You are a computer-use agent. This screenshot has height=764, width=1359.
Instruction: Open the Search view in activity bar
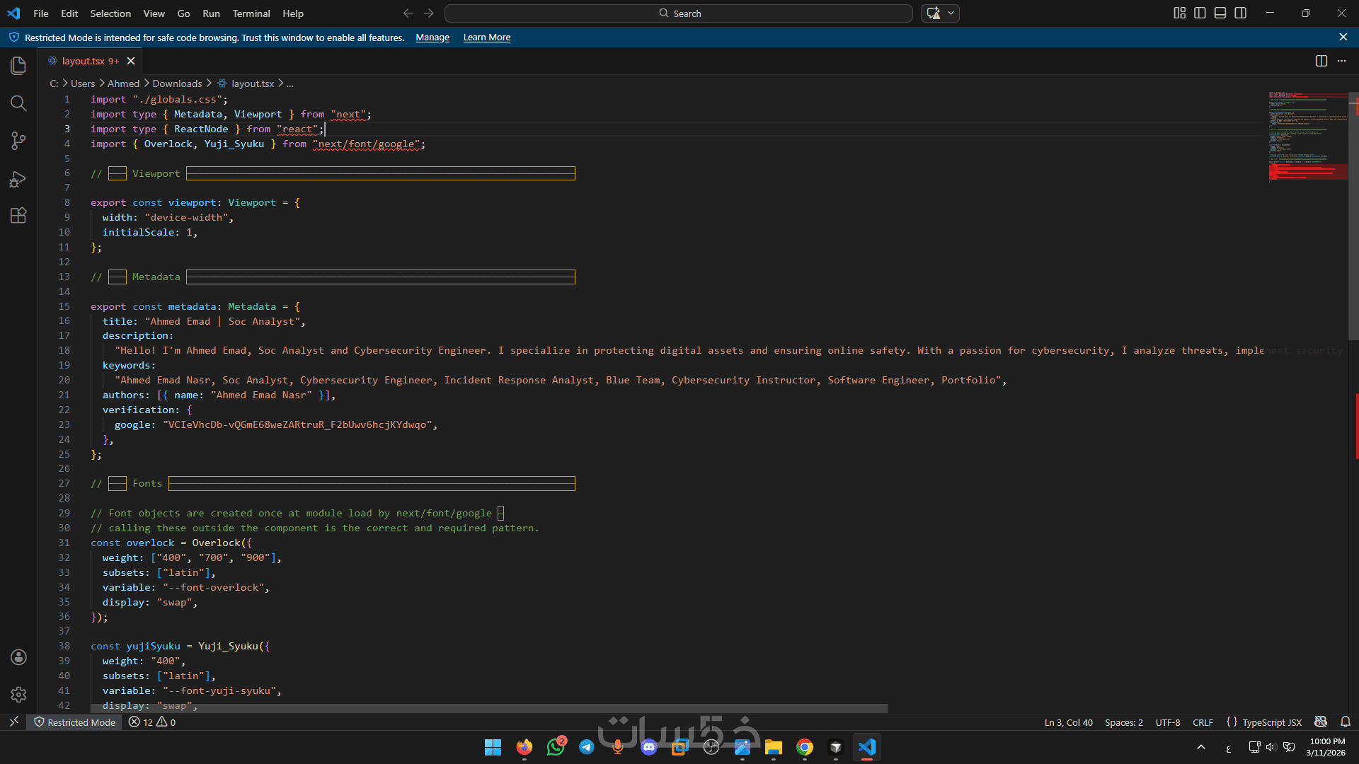point(18,103)
